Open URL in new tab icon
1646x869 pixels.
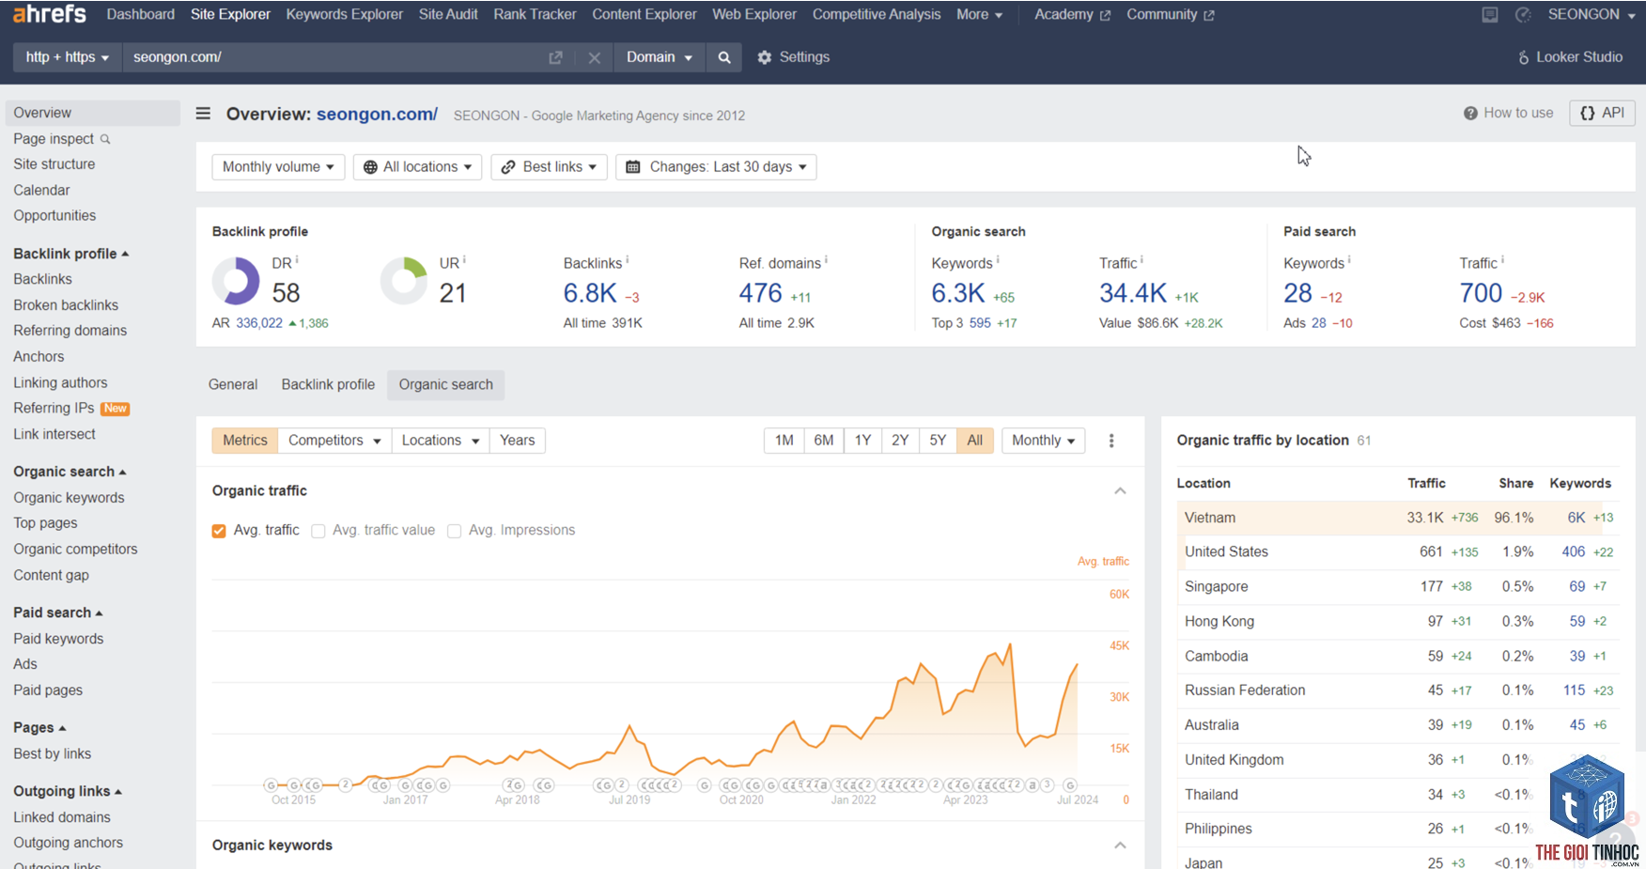tap(555, 57)
